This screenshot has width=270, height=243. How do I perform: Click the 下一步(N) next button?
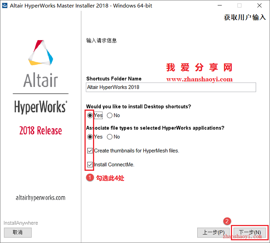tap(250, 232)
